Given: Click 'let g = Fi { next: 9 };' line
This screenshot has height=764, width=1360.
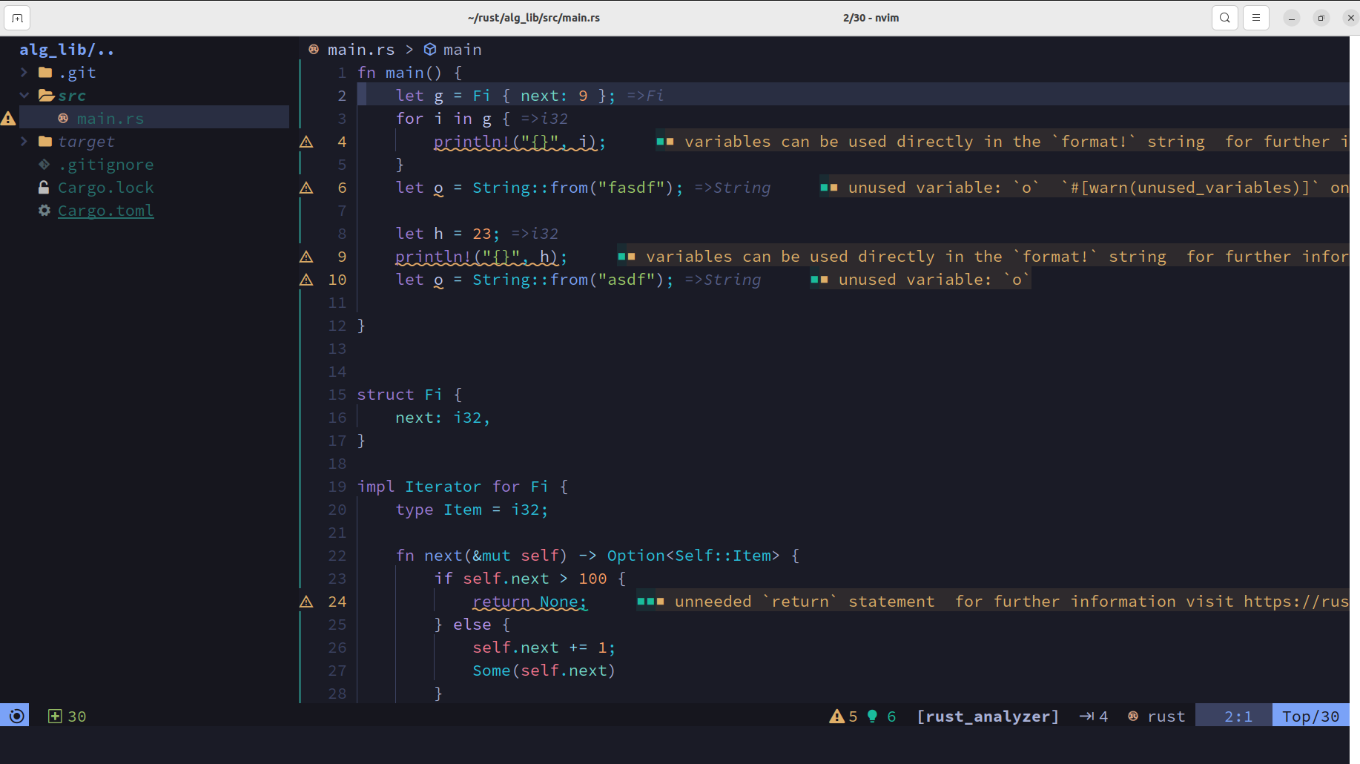Looking at the screenshot, I should coord(506,96).
